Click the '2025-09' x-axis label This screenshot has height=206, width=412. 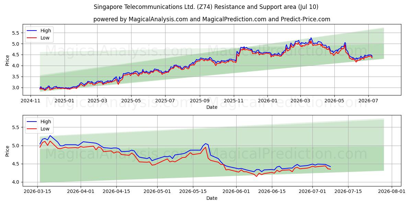pos(200,101)
